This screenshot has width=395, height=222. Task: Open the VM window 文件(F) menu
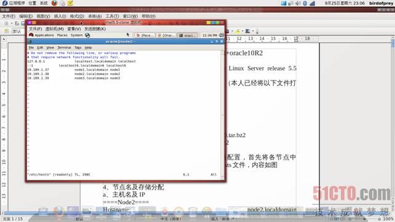[36, 29]
